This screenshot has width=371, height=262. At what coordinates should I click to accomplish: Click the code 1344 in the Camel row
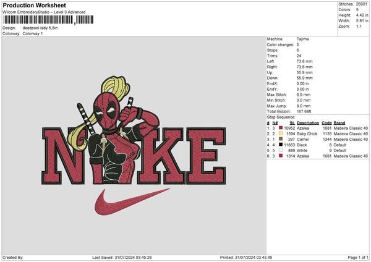[x=327, y=139]
